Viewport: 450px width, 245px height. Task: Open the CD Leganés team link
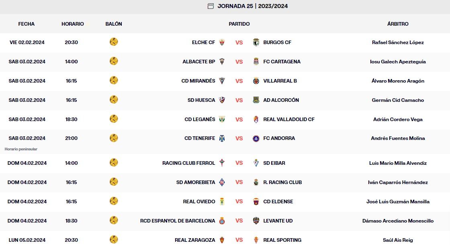(200, 119)
